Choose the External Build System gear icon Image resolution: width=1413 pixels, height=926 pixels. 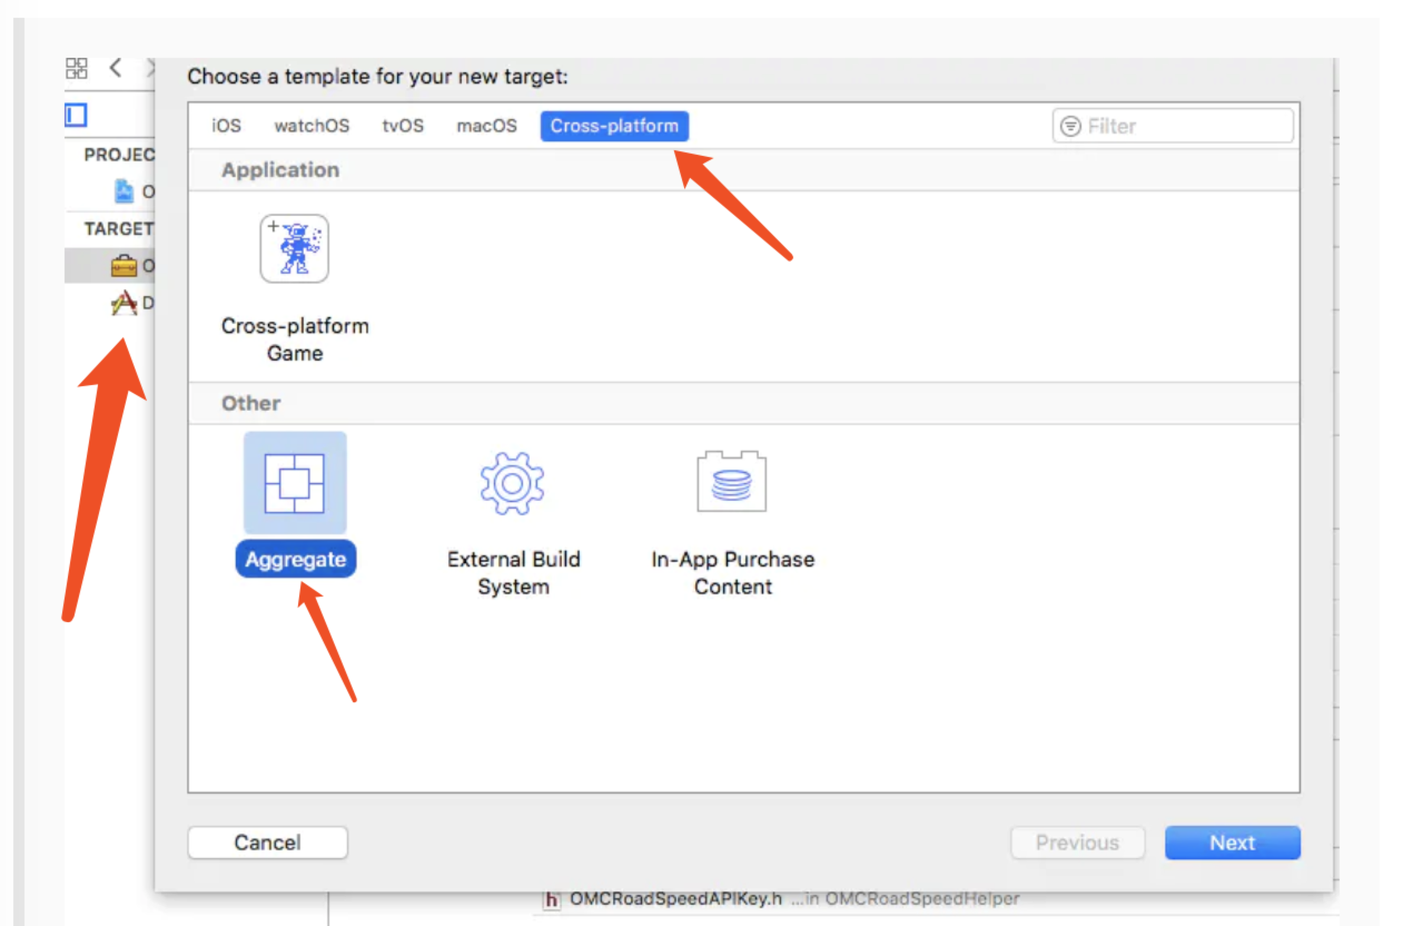pyautogui.click(x=512, y=483)
